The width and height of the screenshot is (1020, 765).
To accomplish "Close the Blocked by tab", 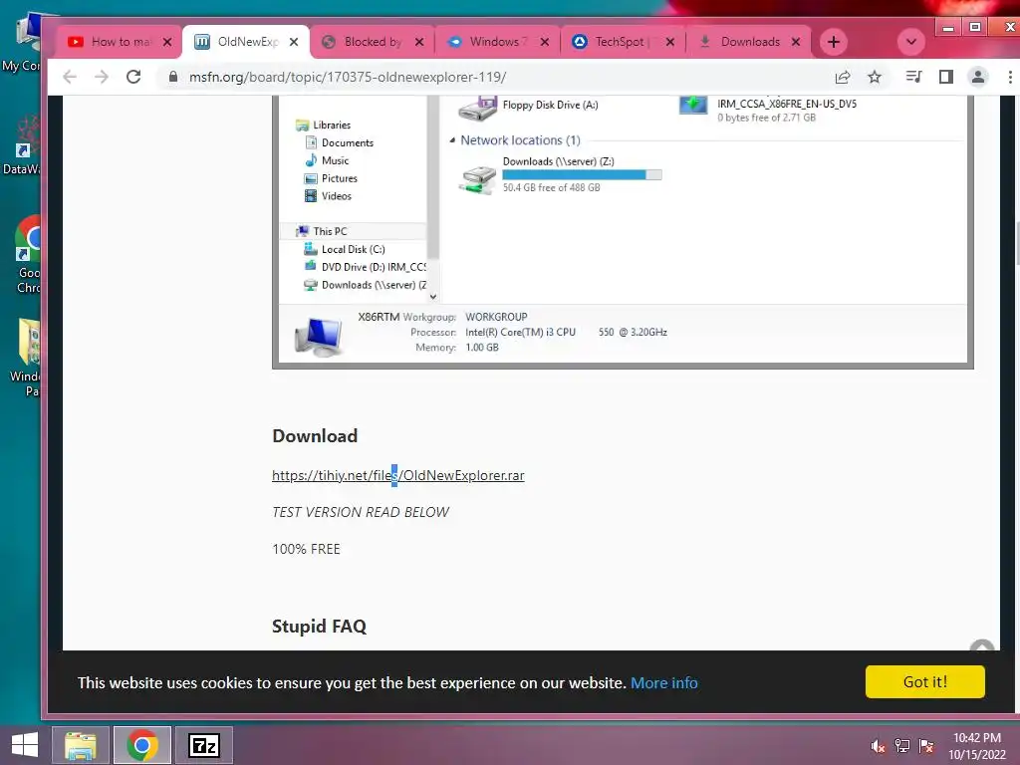I will point(419,42).
